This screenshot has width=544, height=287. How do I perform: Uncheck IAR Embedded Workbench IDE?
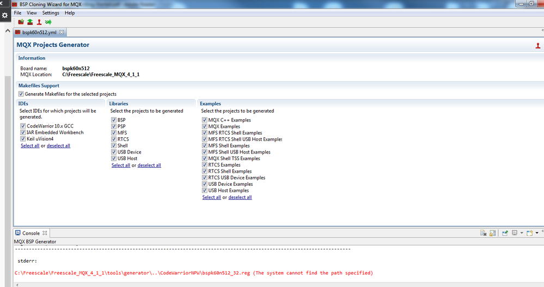(23, 132)
